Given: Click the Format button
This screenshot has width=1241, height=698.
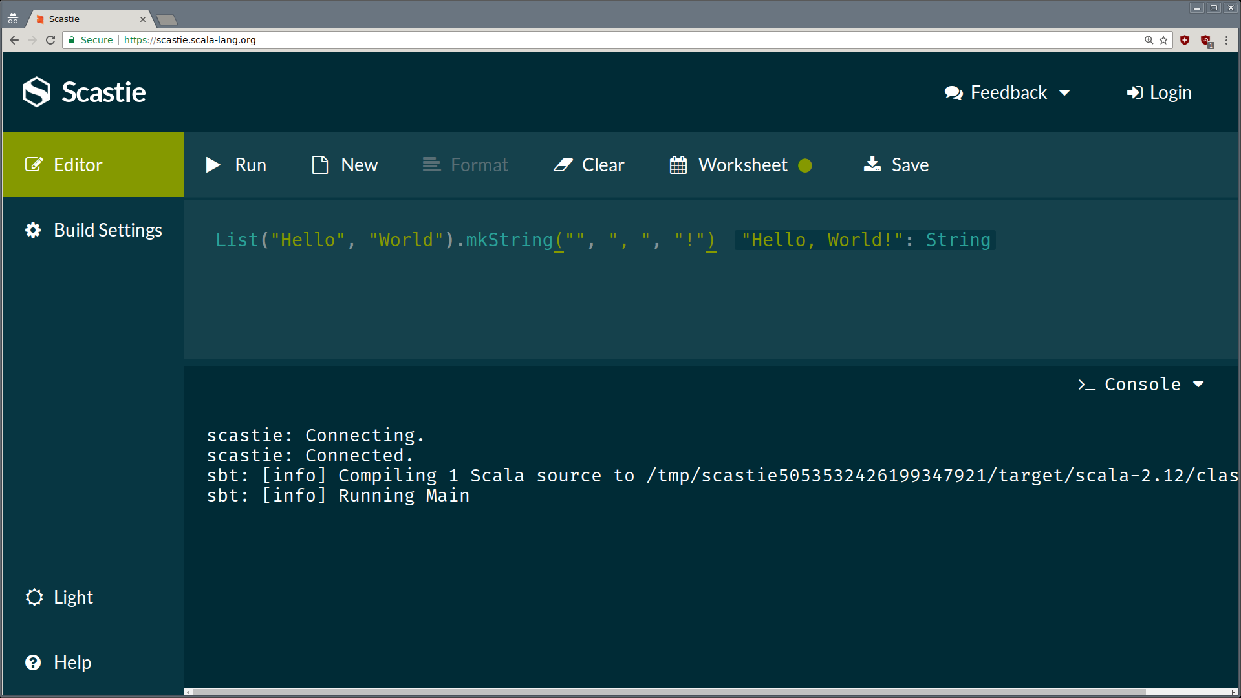Looking at the screenshot, I should pos(465,165).
